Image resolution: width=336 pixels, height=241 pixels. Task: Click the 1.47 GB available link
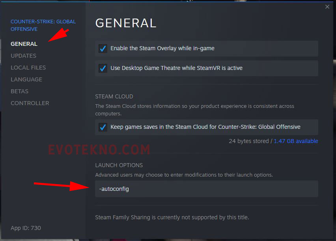(x=296, y=141)
